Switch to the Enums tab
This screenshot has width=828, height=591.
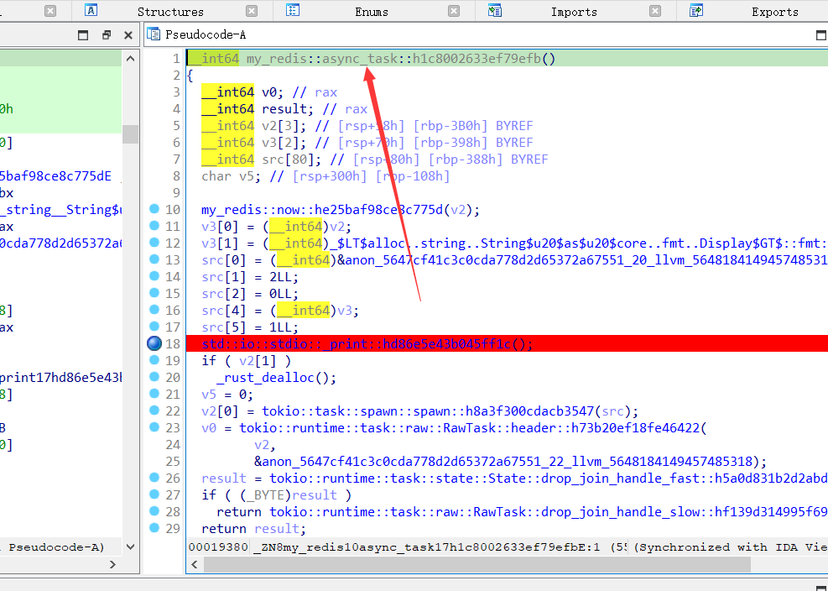pyautogui.click(x=372, y=12)
